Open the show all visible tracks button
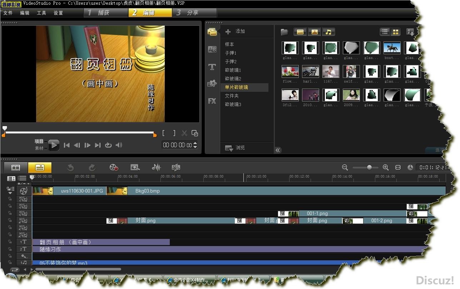 coord(11,178)
